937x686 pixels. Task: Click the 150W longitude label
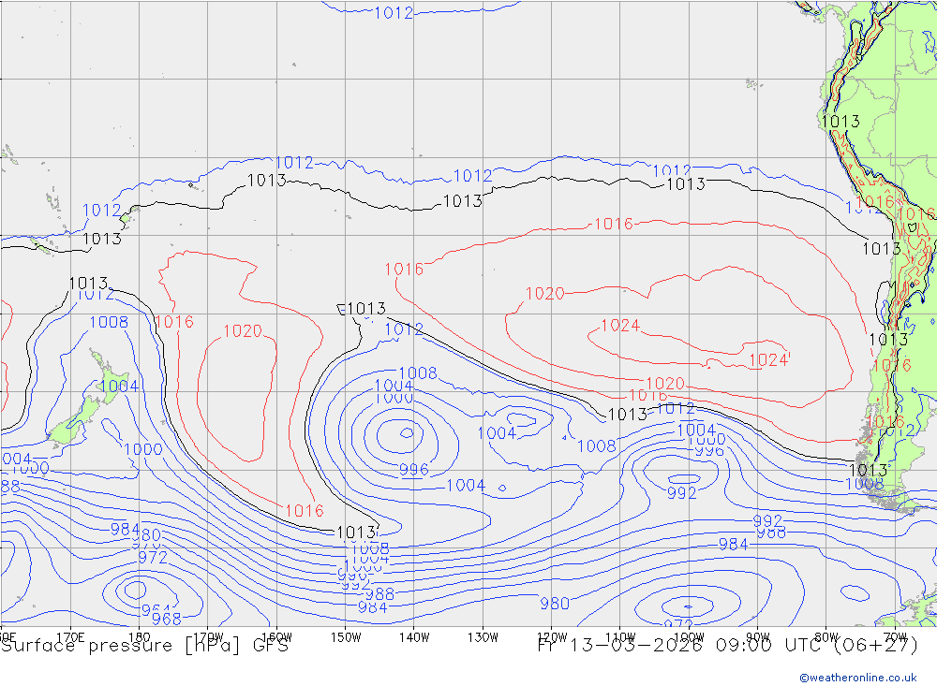point(346,637)
